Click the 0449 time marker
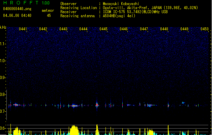The height and width of the screenshot is (135, 212). coord(184,29)
